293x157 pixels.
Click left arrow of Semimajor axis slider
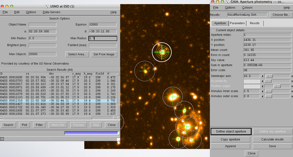[x=262, y=76]
